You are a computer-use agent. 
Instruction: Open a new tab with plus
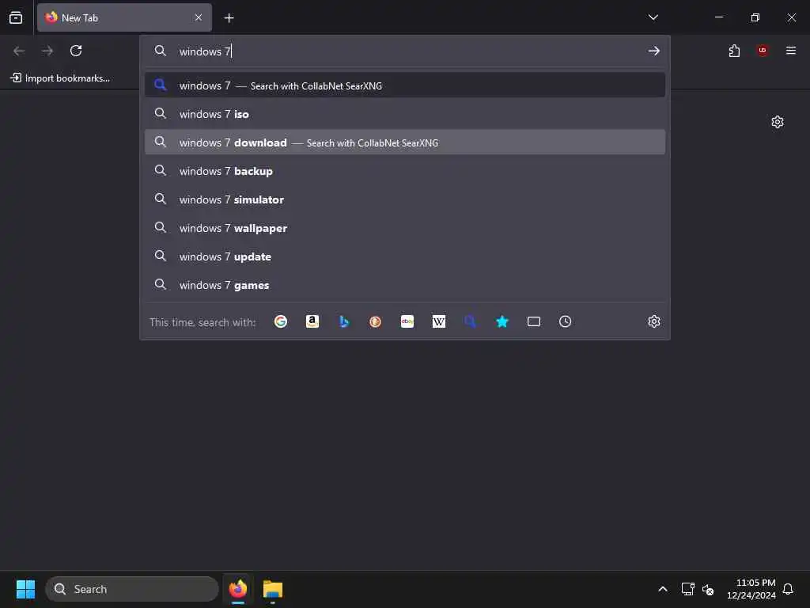click(x=229, y=18)
